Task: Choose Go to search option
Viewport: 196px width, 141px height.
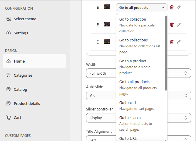Action: (x=140, y=123)
